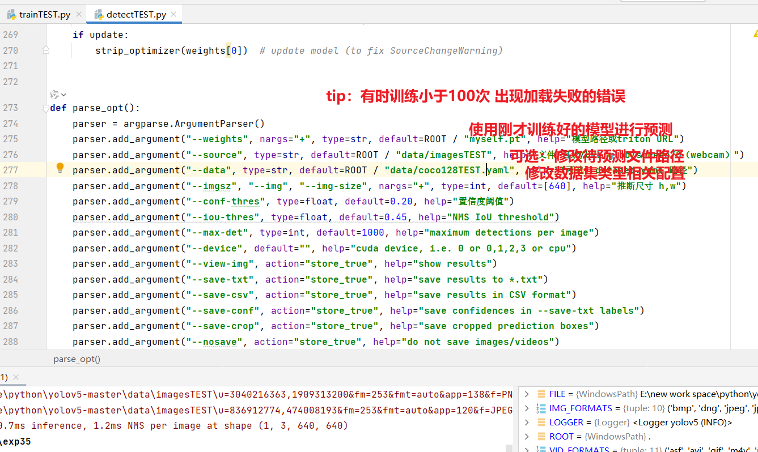The width and height of the screenshot is (758, 452).
Task: Expand the FILE variable in debugger
Action: (527, 394)
